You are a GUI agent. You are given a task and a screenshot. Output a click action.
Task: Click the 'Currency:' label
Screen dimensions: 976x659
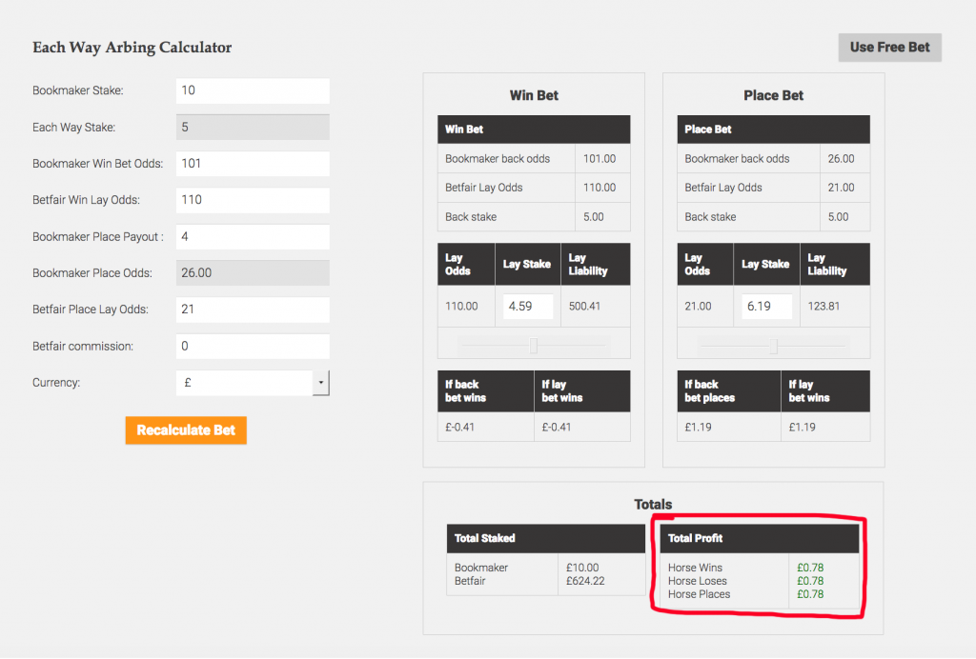click(56, 383)
